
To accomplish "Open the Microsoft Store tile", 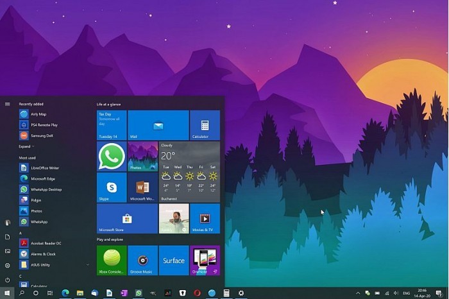I will click(x=127, y=218).
